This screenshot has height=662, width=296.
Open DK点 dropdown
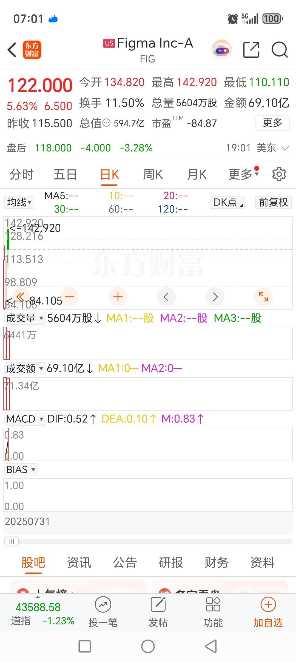pyautogui.click(x=227, y=202)
